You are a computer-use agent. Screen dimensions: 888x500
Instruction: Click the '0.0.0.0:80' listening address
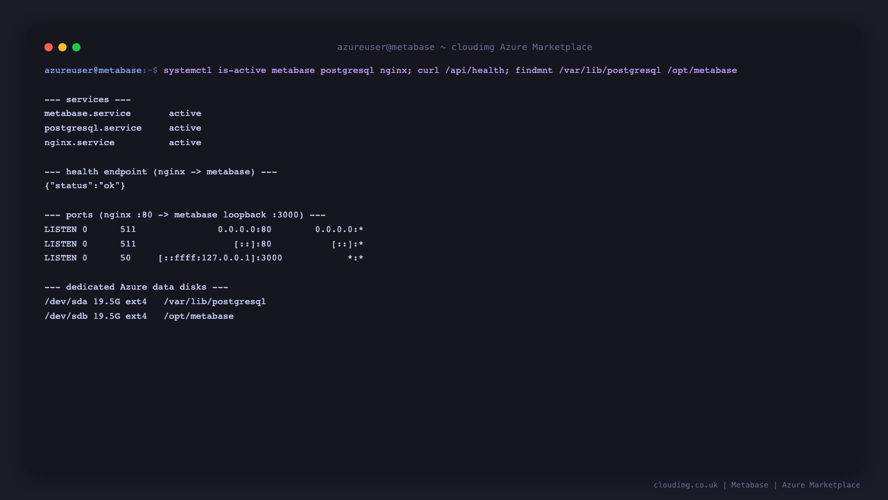(x=245, y=229)
